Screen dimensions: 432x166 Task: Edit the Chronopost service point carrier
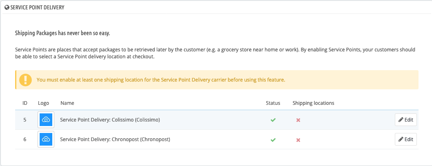click(x=405, y=139)
